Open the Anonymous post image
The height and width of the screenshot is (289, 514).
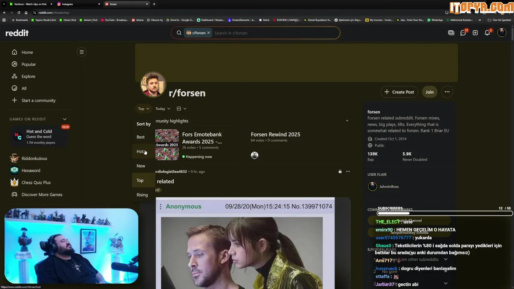tap(245, 243)
